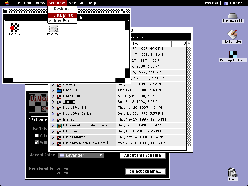Select the Liquid Steel 1.5 row name
Viewport: 248px width, 186px height.
75,108
